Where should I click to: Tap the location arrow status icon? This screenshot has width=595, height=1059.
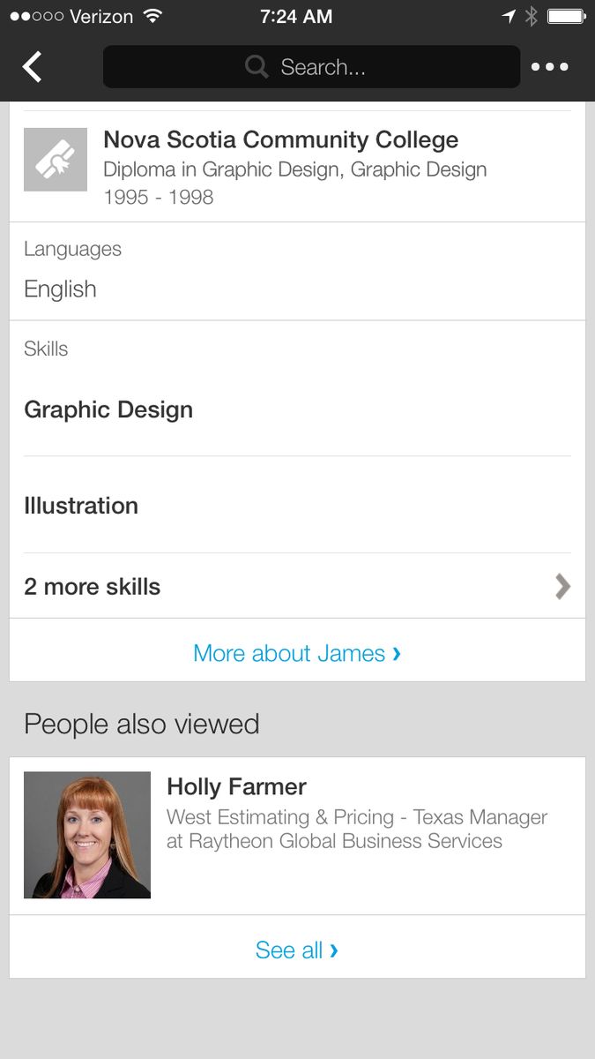tap(509, 16)
